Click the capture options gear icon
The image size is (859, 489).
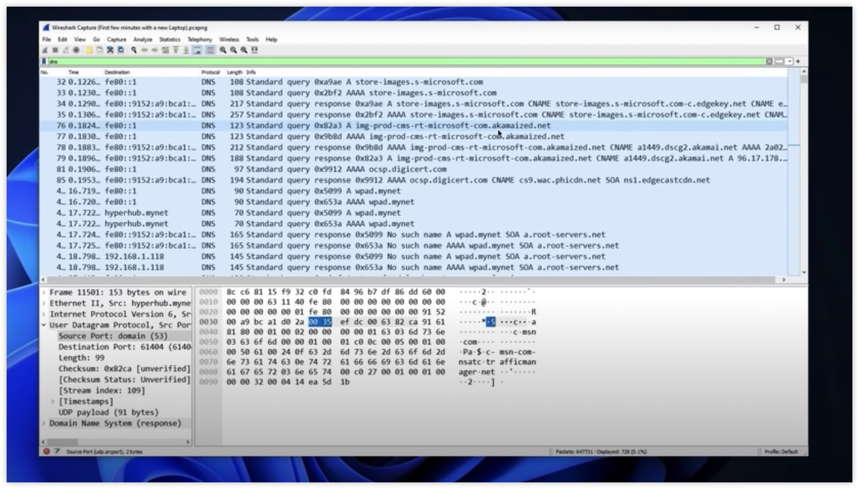click(77, 50)
